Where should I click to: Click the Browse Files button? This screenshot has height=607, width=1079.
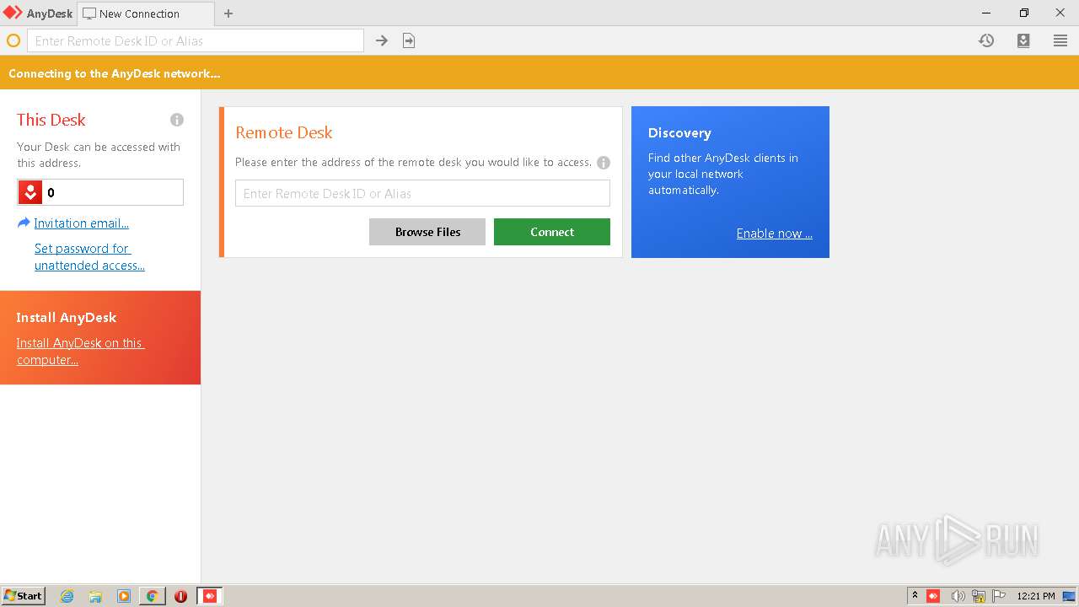click(427, 232)
